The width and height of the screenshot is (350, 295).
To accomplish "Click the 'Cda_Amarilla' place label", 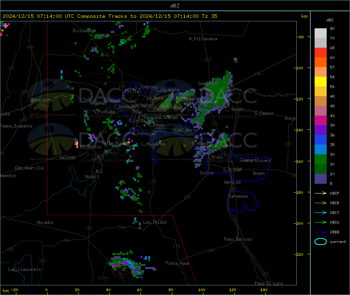I will click(x=29, y=168).
